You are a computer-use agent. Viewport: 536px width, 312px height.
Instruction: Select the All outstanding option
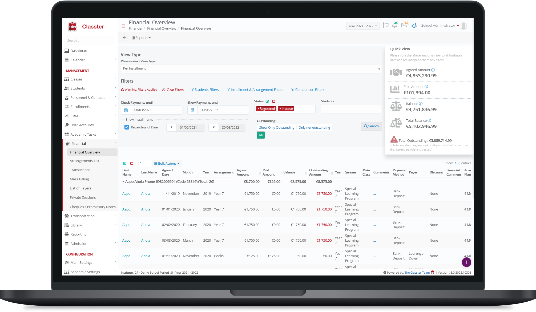[261, 135]
